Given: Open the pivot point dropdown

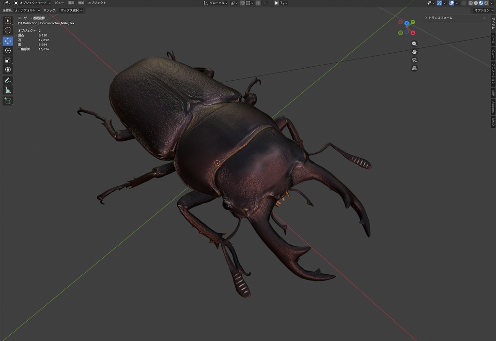Looking at the screenshot, I should tap(234, 3).
